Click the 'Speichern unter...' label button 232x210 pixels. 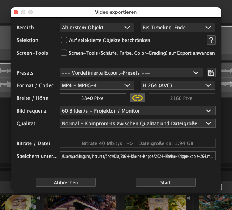pyautogui.click(x=37, y=156)
